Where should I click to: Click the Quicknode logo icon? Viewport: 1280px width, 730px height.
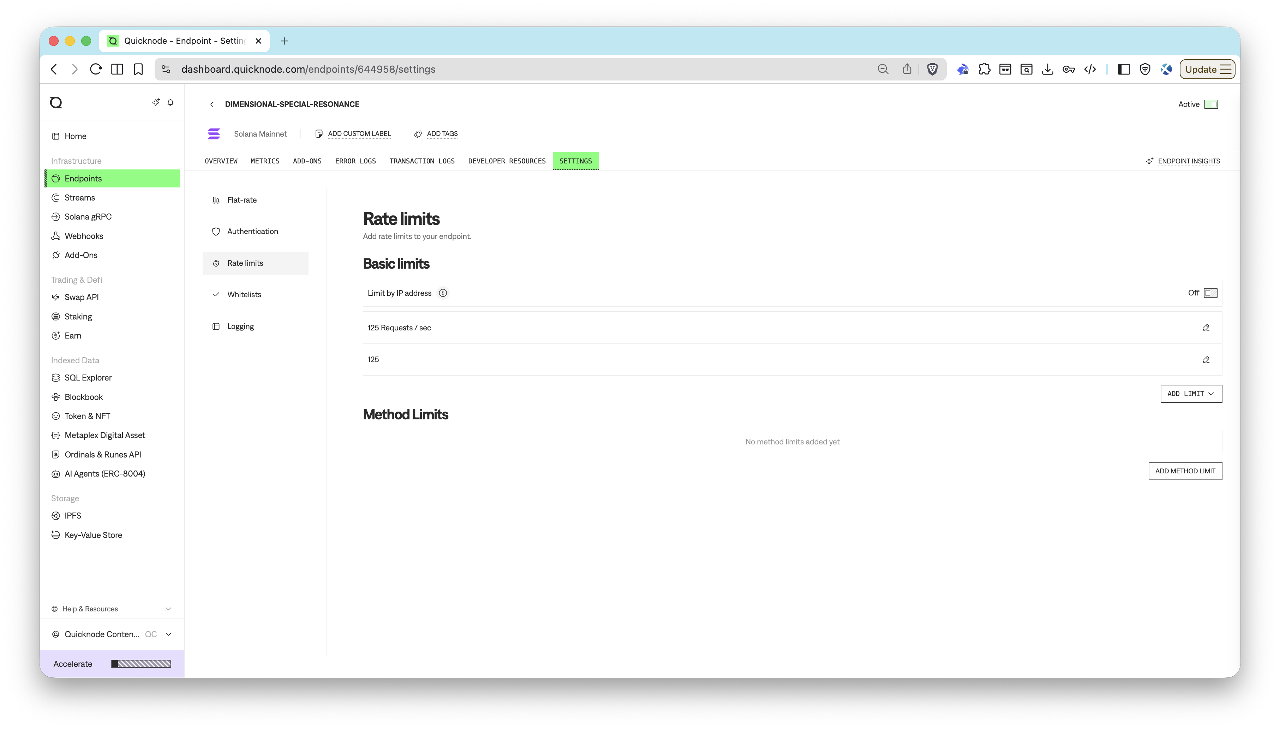(56, 102)
